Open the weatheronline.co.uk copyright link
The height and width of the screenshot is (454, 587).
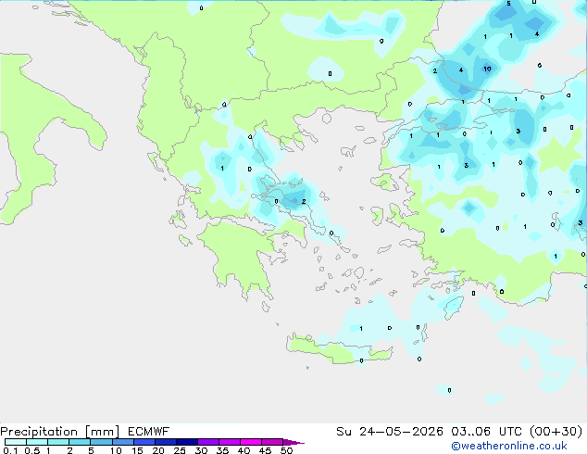[509, 446]
